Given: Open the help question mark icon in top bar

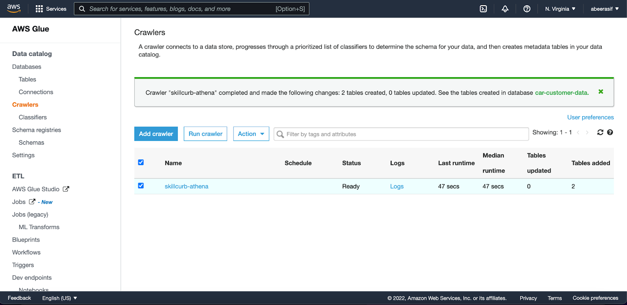Looking at the screenshot, I should (x=527, y=9).
